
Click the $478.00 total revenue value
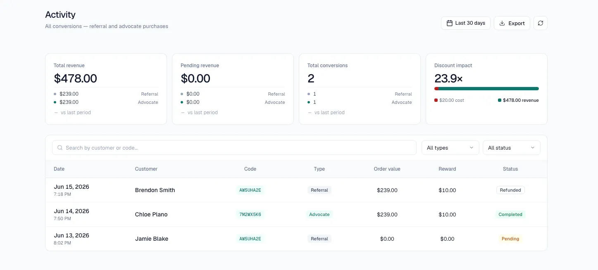point(75,78)
